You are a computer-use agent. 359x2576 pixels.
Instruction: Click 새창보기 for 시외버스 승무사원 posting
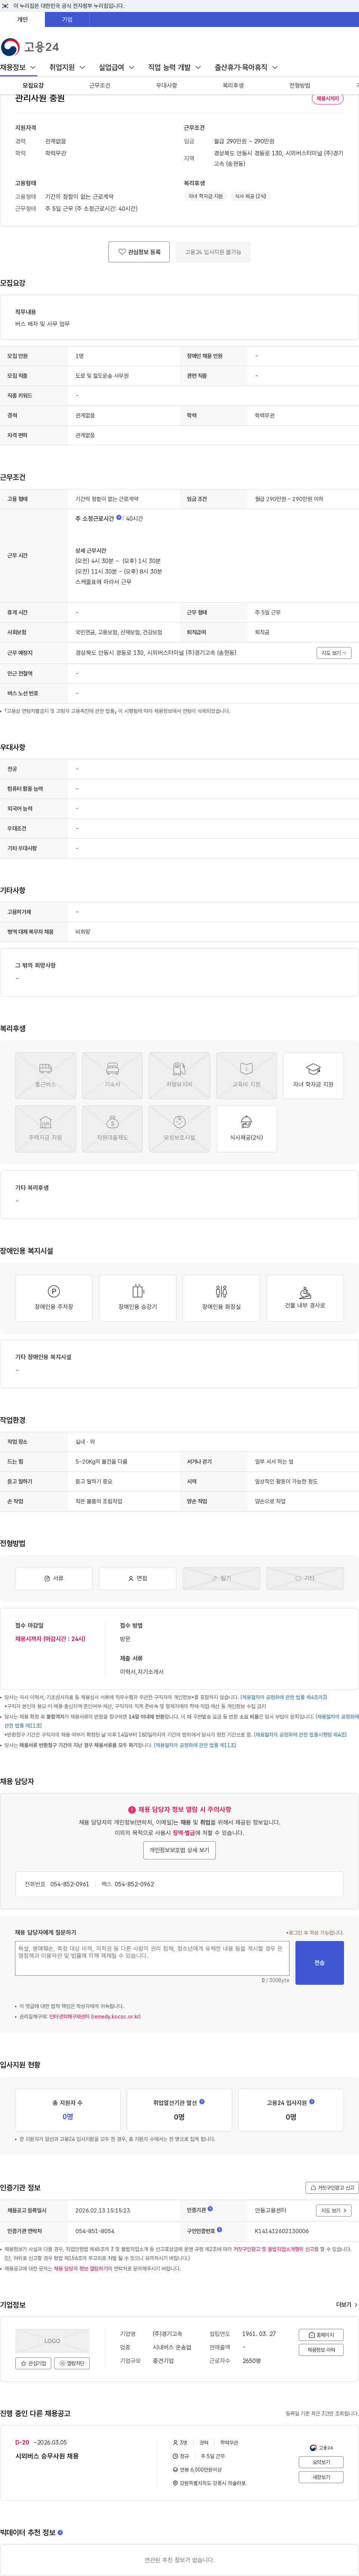321,2477
